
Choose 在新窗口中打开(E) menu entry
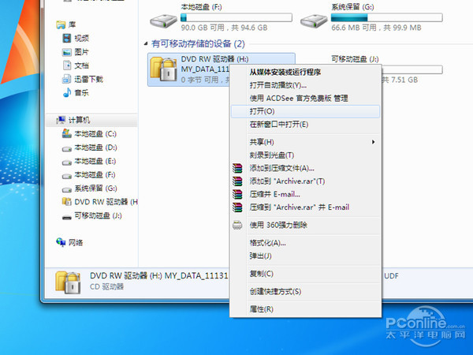point(305,125)
